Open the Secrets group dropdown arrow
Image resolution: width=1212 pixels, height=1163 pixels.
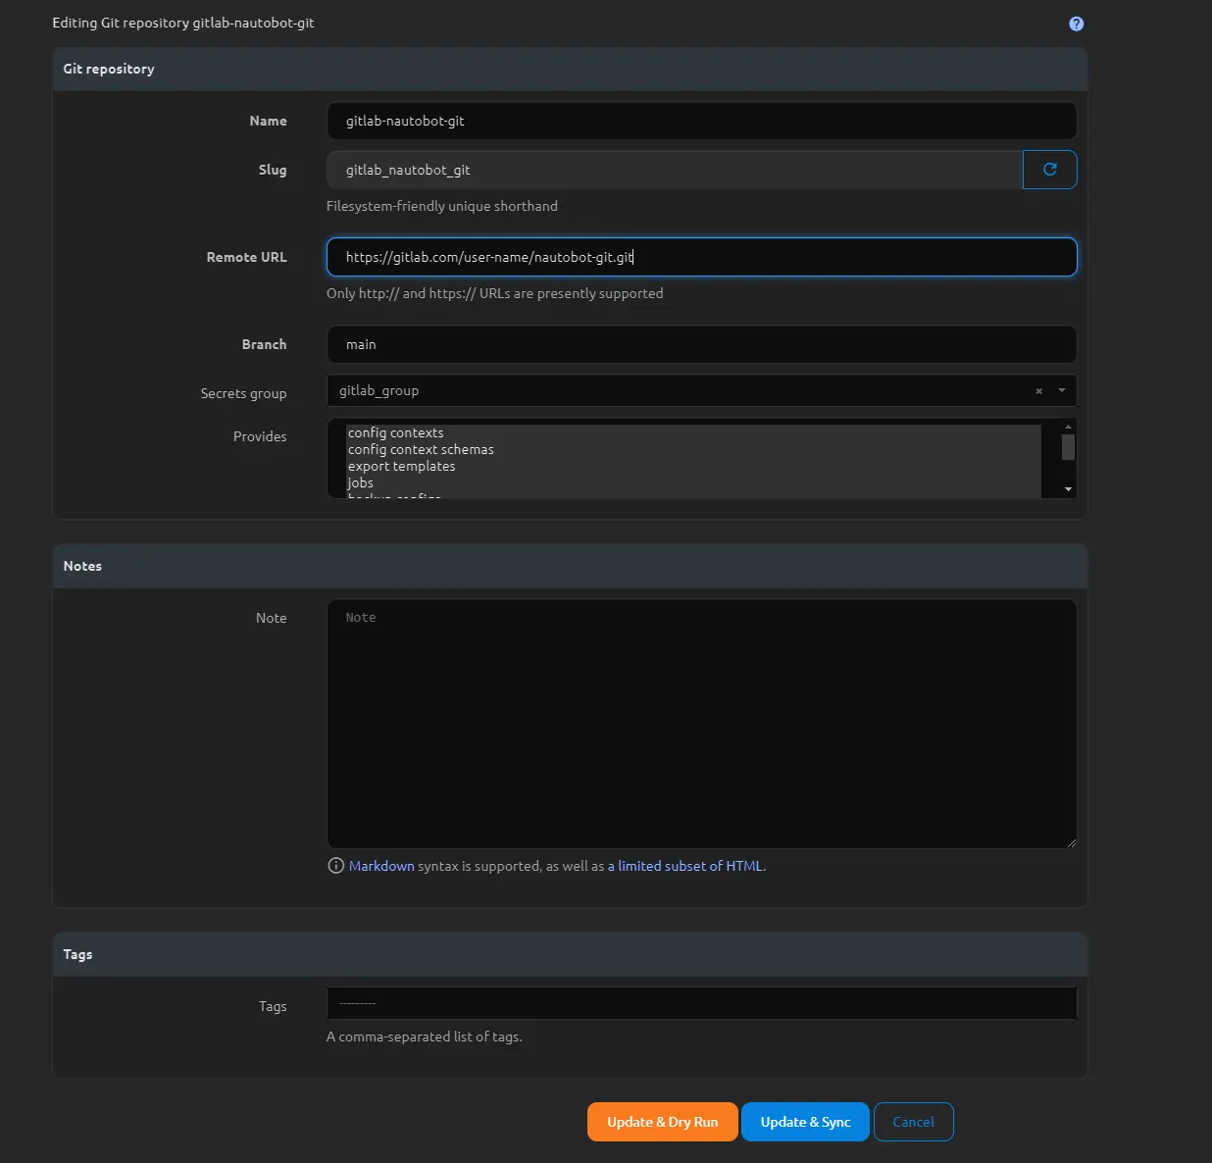(x=1061, y=390)
